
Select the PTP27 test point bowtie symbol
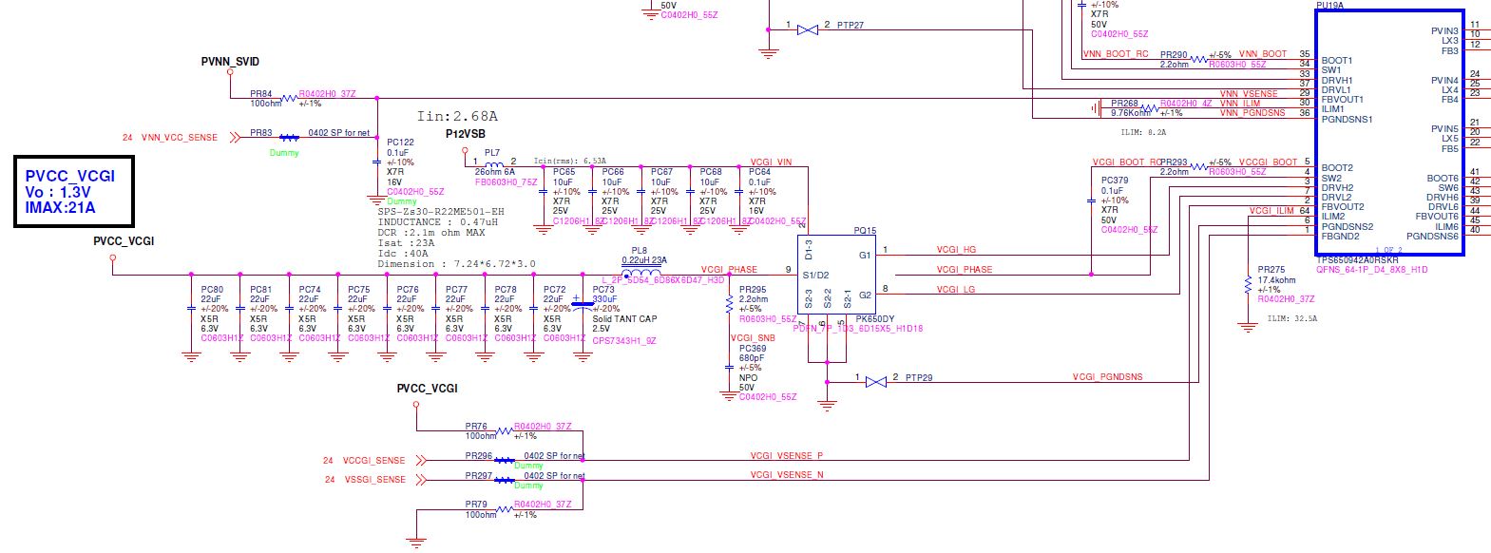(807, 30)
